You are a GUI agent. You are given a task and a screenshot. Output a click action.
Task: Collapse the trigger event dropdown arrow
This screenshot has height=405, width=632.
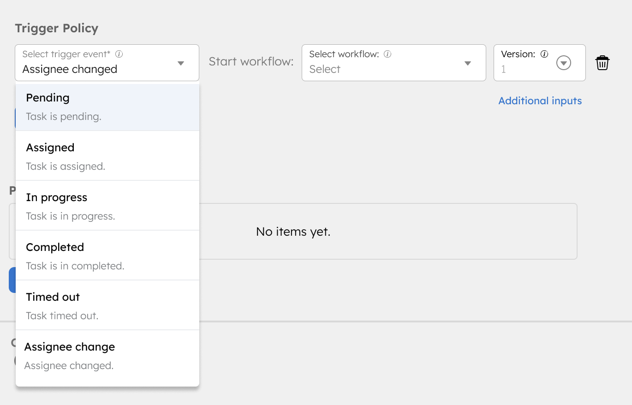click(x=181, y=63)
